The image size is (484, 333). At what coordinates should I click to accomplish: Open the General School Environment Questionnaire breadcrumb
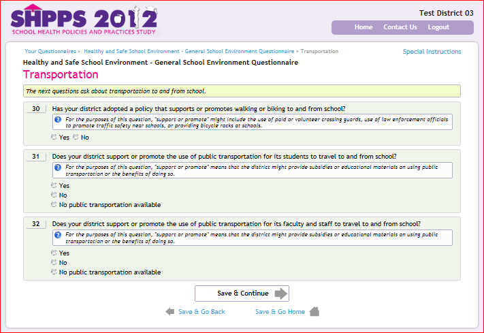(x=189, y=51)
